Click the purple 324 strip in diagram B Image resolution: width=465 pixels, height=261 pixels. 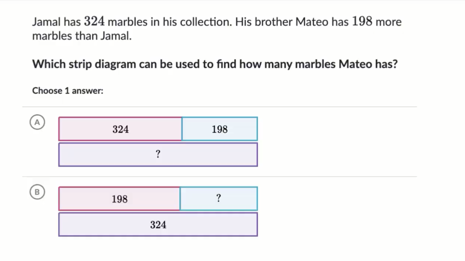tap(158, 225)
